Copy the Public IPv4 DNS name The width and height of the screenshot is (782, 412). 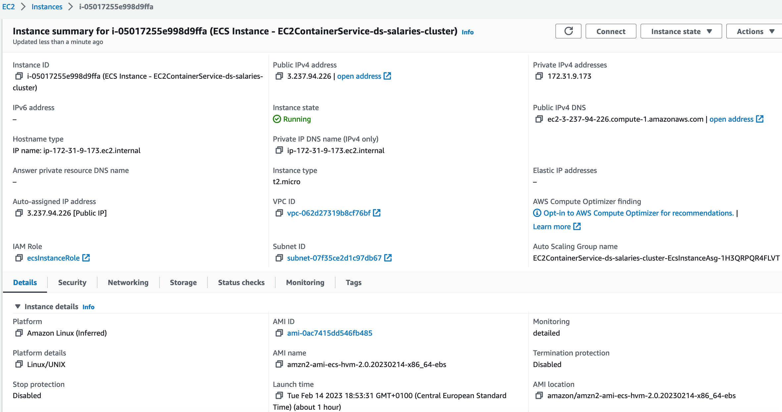click(x=539, y=119)
